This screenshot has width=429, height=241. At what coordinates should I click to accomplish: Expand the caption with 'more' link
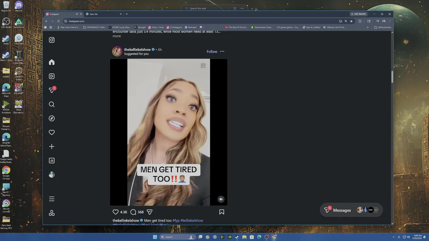[117, 36]
